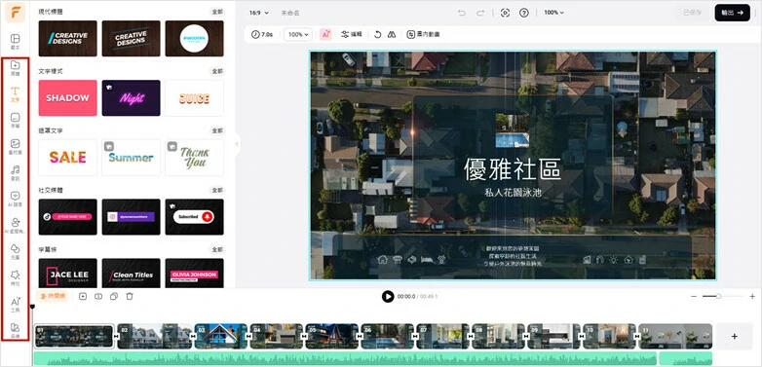Click the untitled project name field
This screenshot has width=762, height=367.
tap(290, 13)
